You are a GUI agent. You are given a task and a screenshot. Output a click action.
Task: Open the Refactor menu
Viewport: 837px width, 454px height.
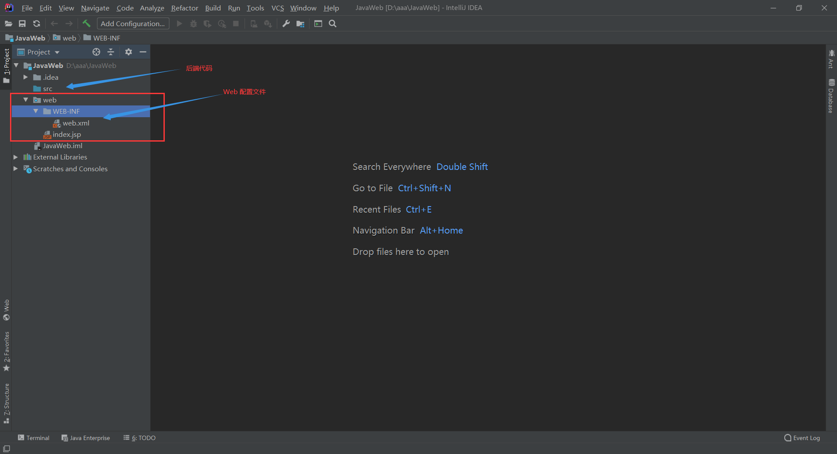tap(184, 8)
